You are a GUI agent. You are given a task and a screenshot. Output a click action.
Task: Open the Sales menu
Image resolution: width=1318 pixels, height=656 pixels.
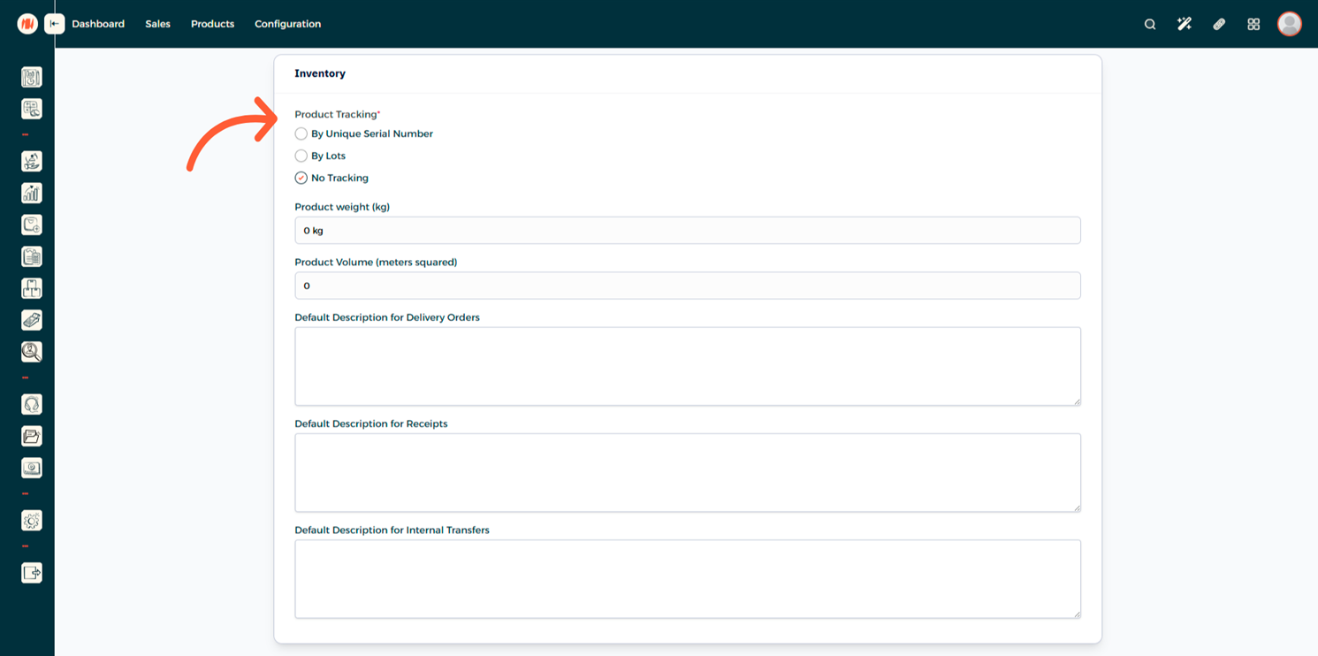click(157, 24)
